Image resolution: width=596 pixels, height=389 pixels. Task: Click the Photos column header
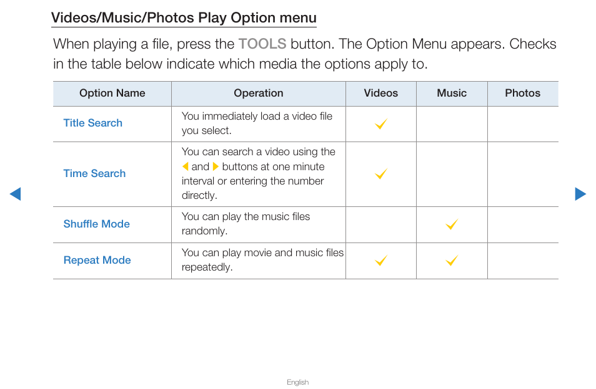click(x=523, y=94)
